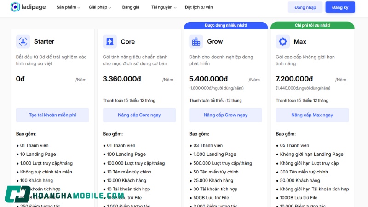The height and width of the screenshot is (207, 368).
Task: Click 25.000 Khách hàng in Grow
Action: tap(213, 180)
